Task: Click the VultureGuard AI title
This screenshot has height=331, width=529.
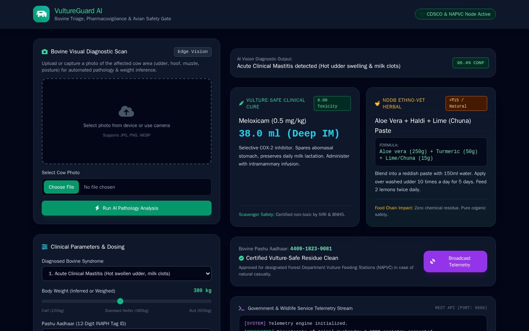Action: point(79,11)
